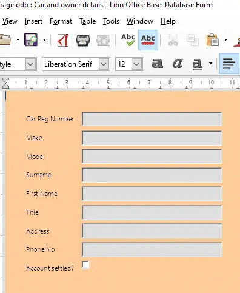This screenshot has height=293, width=240.
Task: Check the Account settled? checkbox
Action: point(85,265)
